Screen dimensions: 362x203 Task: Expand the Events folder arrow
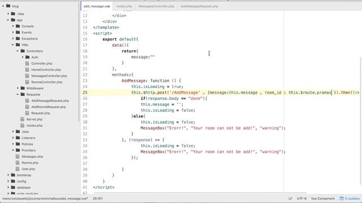pyautogui.click(x=13, y=33)
